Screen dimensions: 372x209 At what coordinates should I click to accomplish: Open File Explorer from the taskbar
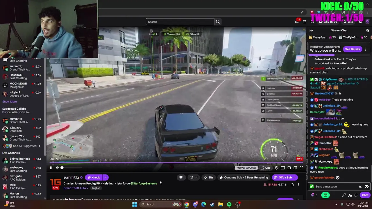(221, 204)
